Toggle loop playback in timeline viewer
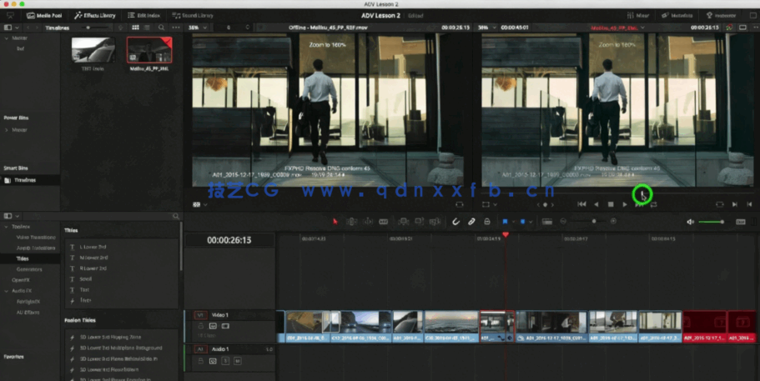760x381 pixels. pyautogui.click(x=654, y=204)
